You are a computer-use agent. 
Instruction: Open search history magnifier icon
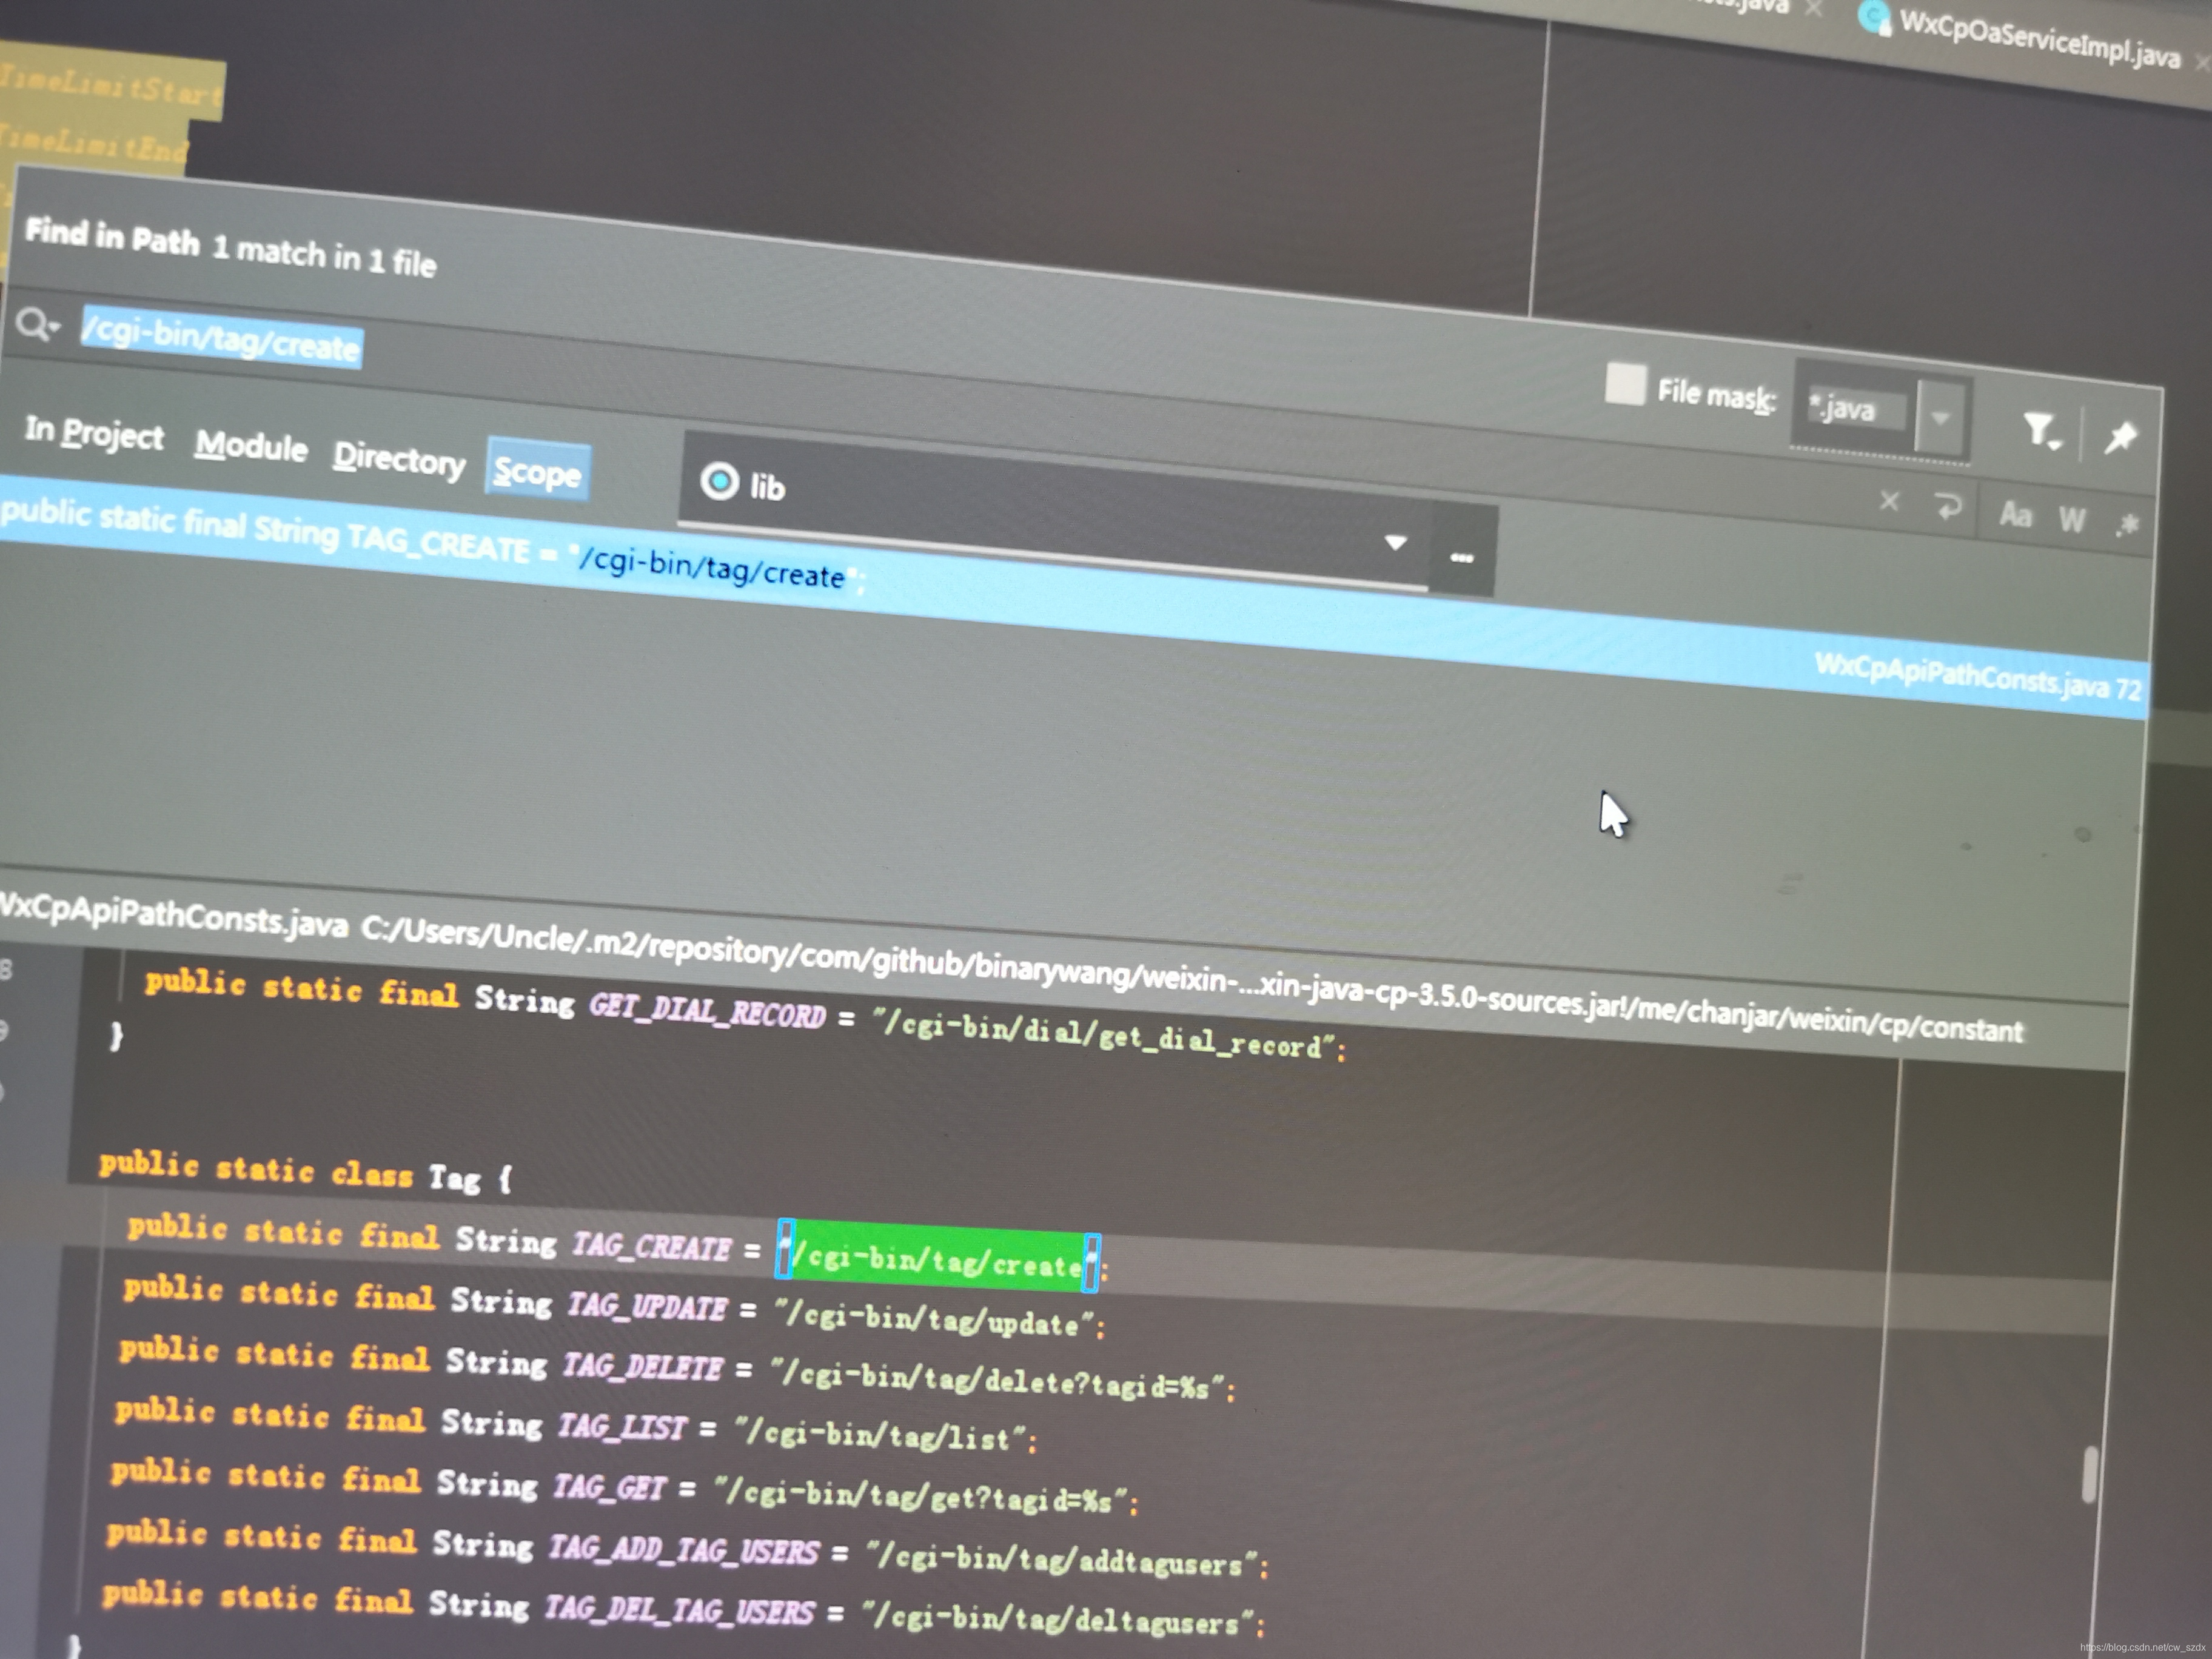tap(37, 324)
